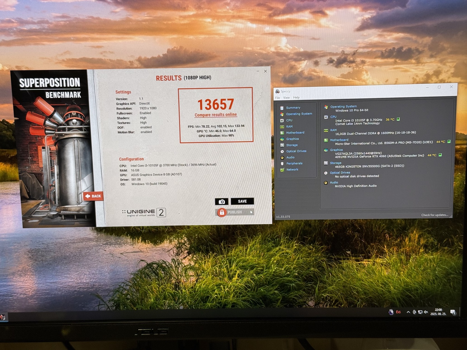The image size is (467, 350).
Task: Click the resize grip in Speccy's bottom corner
Action: point(451,216)
